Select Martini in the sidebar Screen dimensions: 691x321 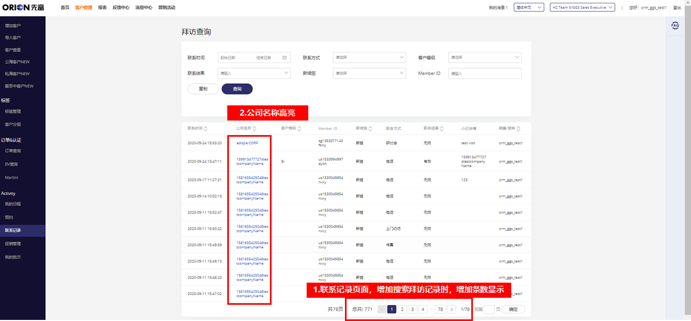click(11, 177)
